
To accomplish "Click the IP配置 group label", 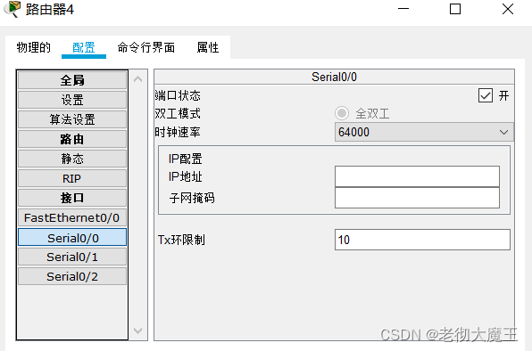I will (x=186, y=159).
